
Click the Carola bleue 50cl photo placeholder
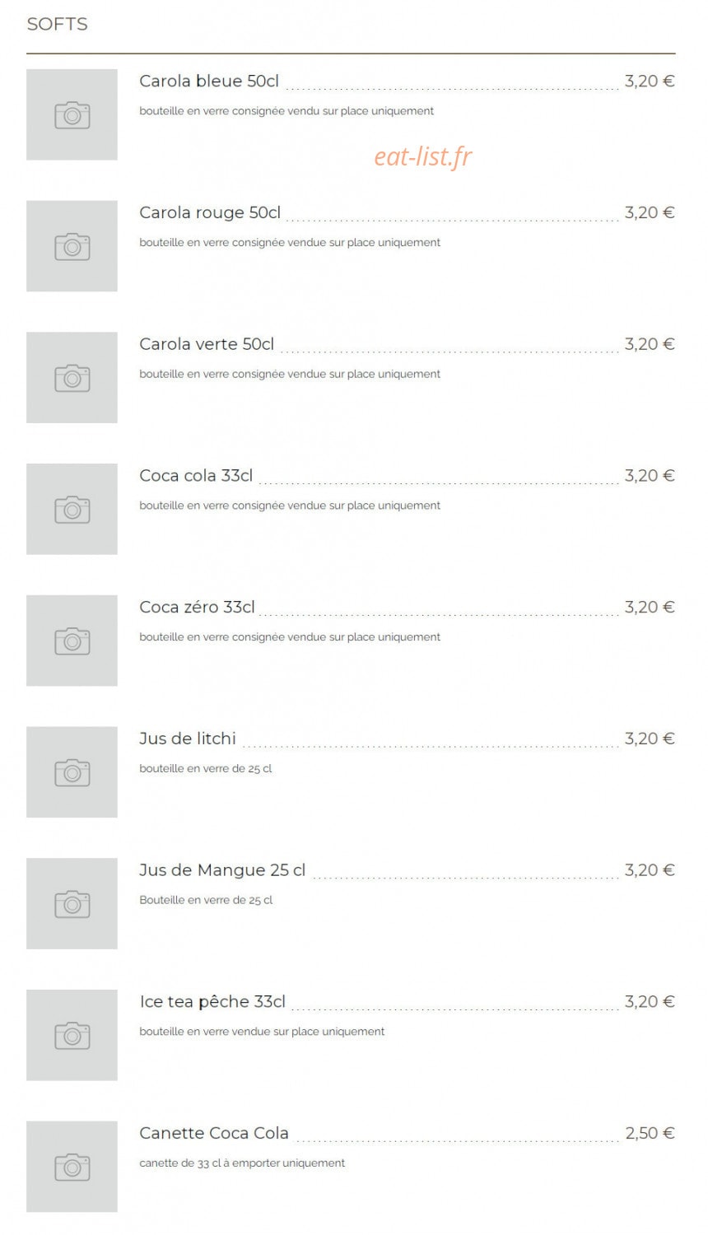click(x=72, y=114)
